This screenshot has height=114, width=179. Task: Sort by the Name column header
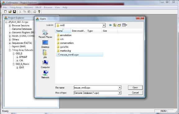(63, 31)
